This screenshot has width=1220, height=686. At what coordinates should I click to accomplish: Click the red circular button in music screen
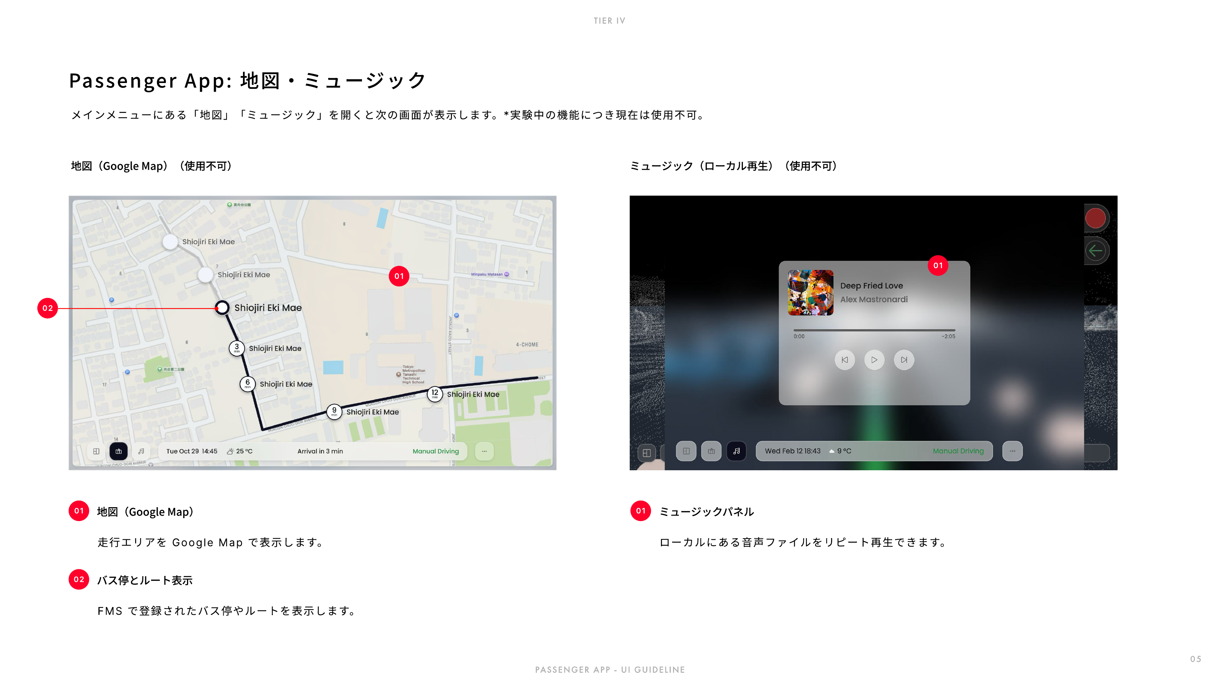point(1096,218)
